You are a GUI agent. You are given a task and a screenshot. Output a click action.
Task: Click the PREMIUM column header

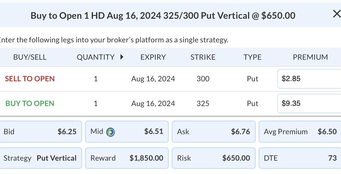pos(310,57)
